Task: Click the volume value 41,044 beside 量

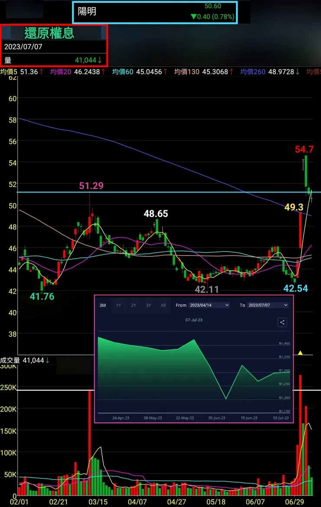Action: 88,60
